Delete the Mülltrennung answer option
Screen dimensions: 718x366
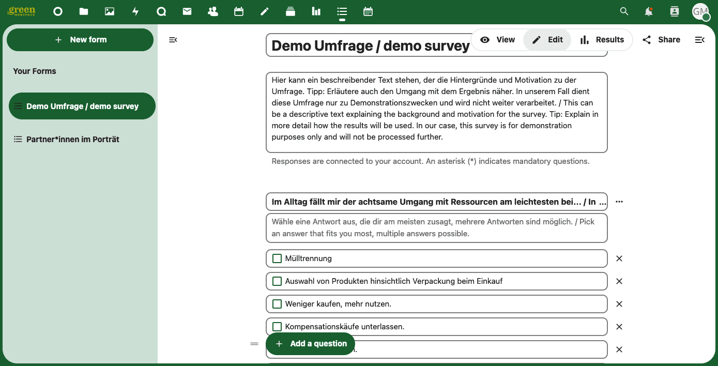coord(619,258)
